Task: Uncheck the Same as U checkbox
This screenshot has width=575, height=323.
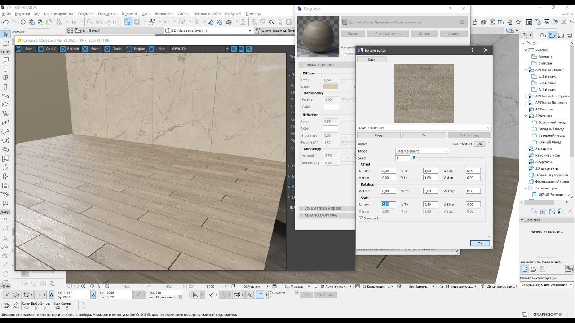Action: point(361,218)
